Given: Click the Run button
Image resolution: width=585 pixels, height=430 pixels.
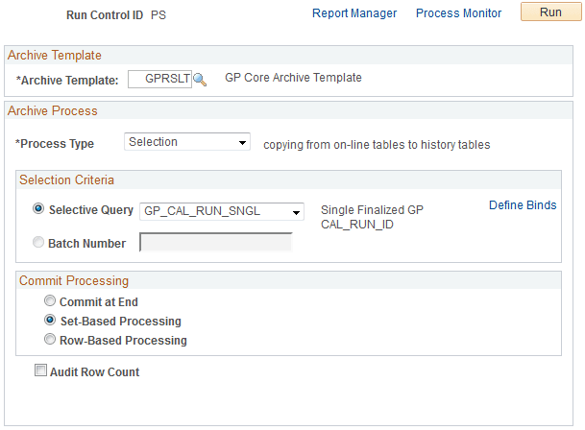Looking at the screenshot, I should click(x=550, y=12).
